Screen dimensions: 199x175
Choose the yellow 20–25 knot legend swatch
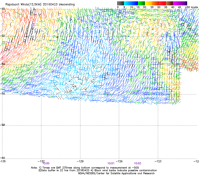click(x=148, y=3)
